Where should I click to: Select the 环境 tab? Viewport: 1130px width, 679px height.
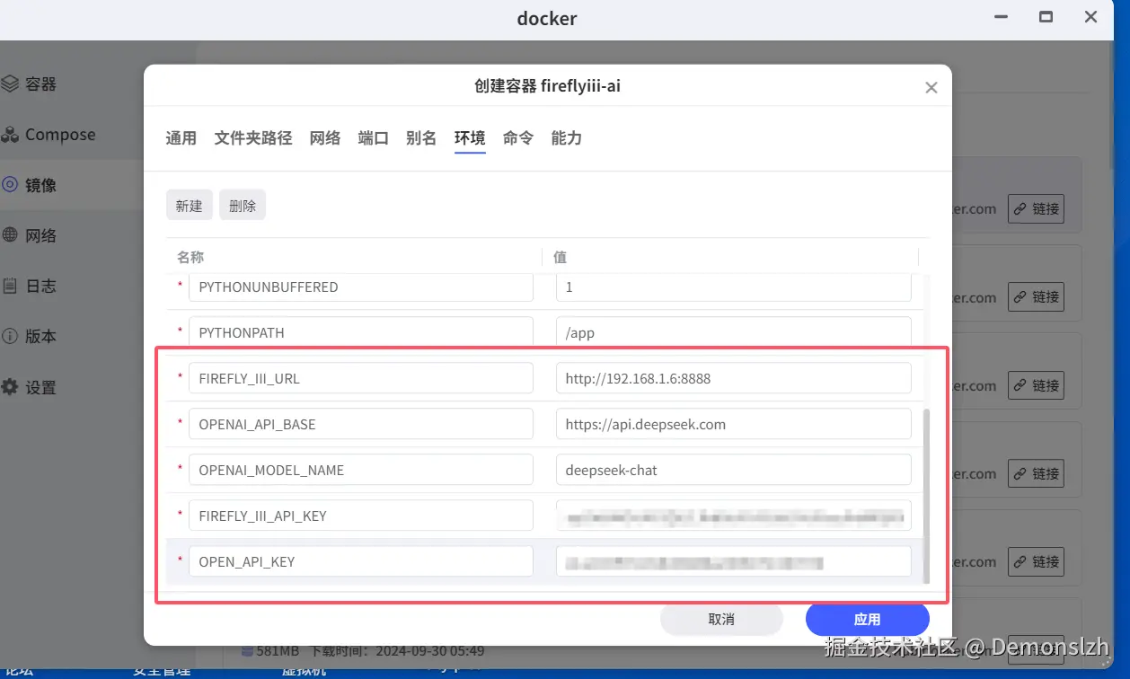click(x=470, y=138)
